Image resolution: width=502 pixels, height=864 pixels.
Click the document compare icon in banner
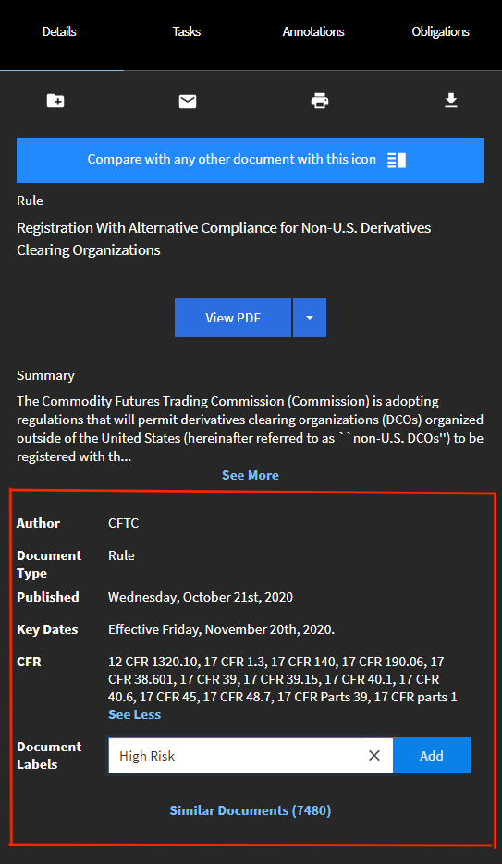pyautogui.click(x=397, y=161)
